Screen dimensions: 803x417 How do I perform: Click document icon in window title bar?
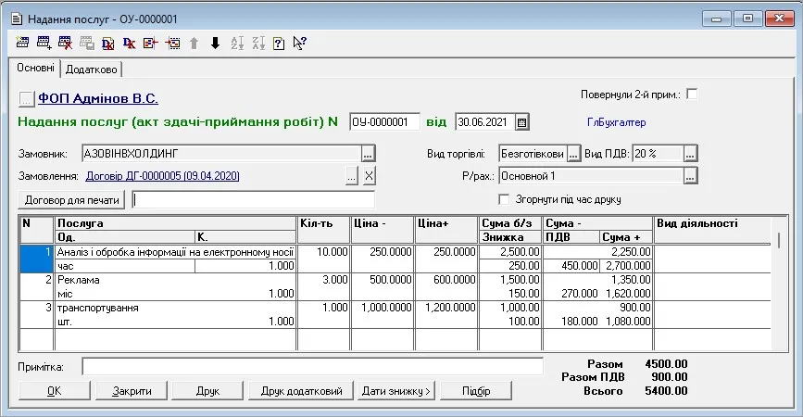[x=17, y=19]
